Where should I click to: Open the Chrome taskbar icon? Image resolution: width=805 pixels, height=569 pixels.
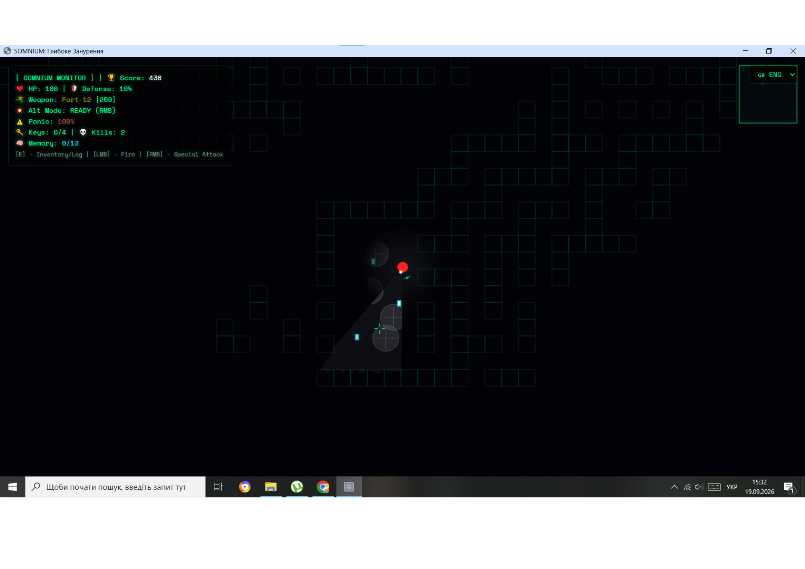323,487
